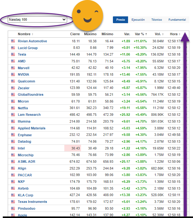Click the US flag beside Globalfoundries

coord(13,94)
